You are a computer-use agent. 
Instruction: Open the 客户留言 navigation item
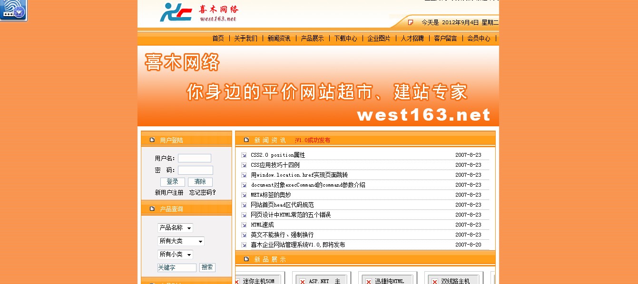coord(445,38)
